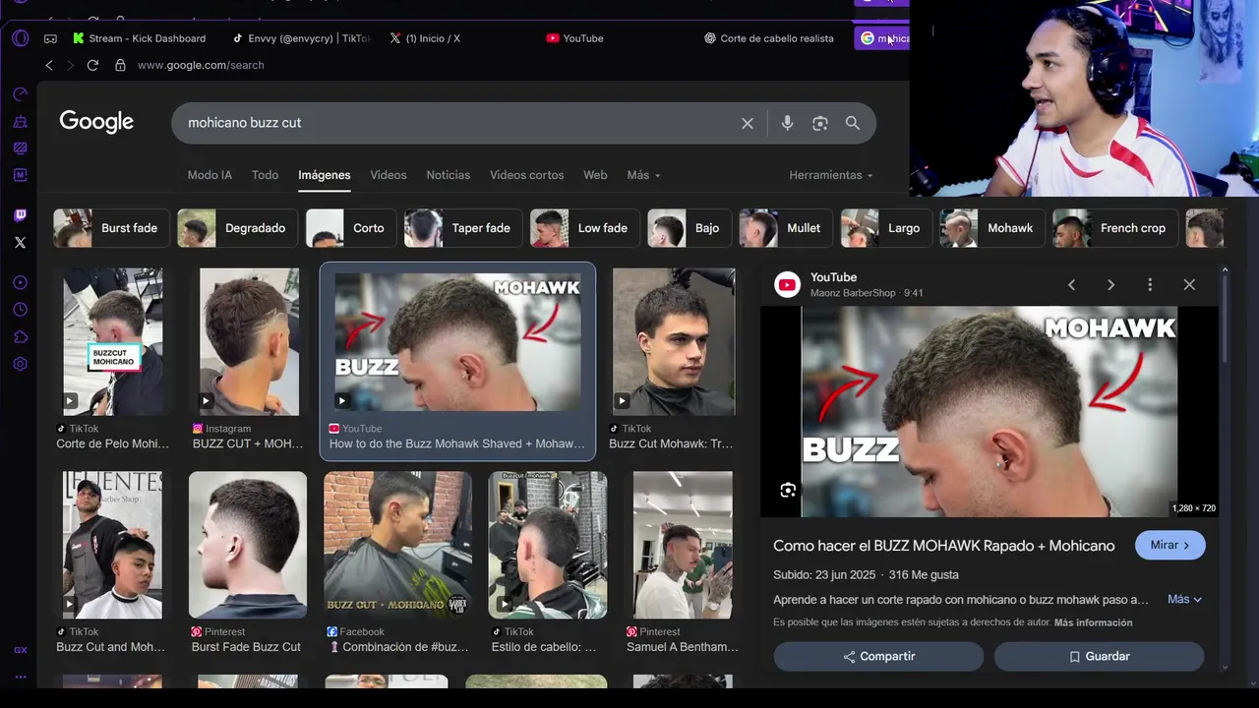Select the Todo search tab
The image size is (1259, 708).
(x=265, y=175)
